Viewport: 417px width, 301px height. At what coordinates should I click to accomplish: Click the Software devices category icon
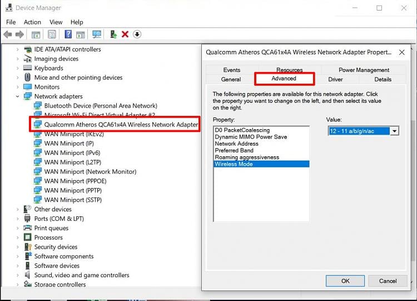tap(27, 266)
